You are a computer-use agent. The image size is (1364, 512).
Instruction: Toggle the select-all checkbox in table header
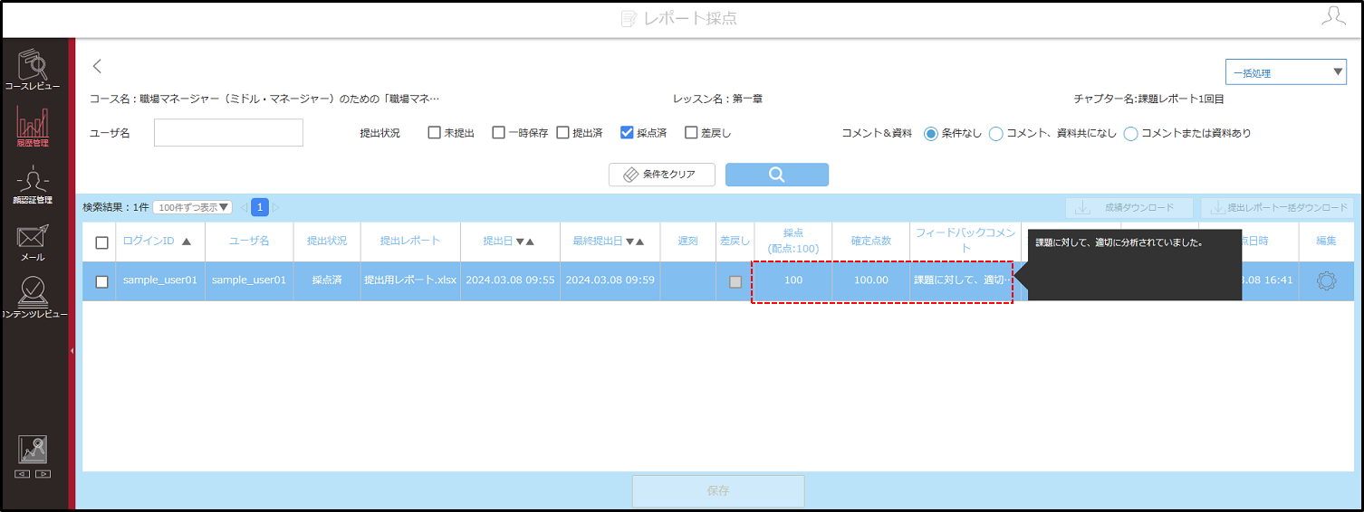tap(101, 242)
